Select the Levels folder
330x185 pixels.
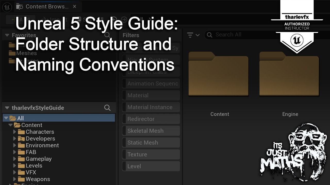[30, 165]
